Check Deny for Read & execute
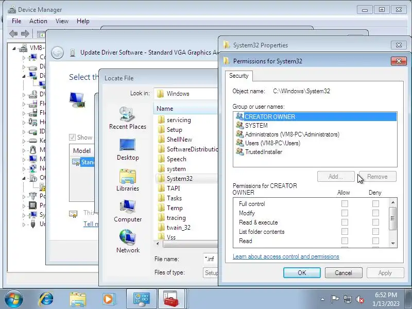 (375, 222)
